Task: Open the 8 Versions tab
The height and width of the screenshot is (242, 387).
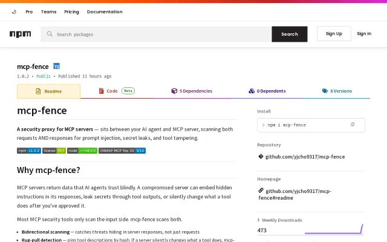Action: pos(337,91)
